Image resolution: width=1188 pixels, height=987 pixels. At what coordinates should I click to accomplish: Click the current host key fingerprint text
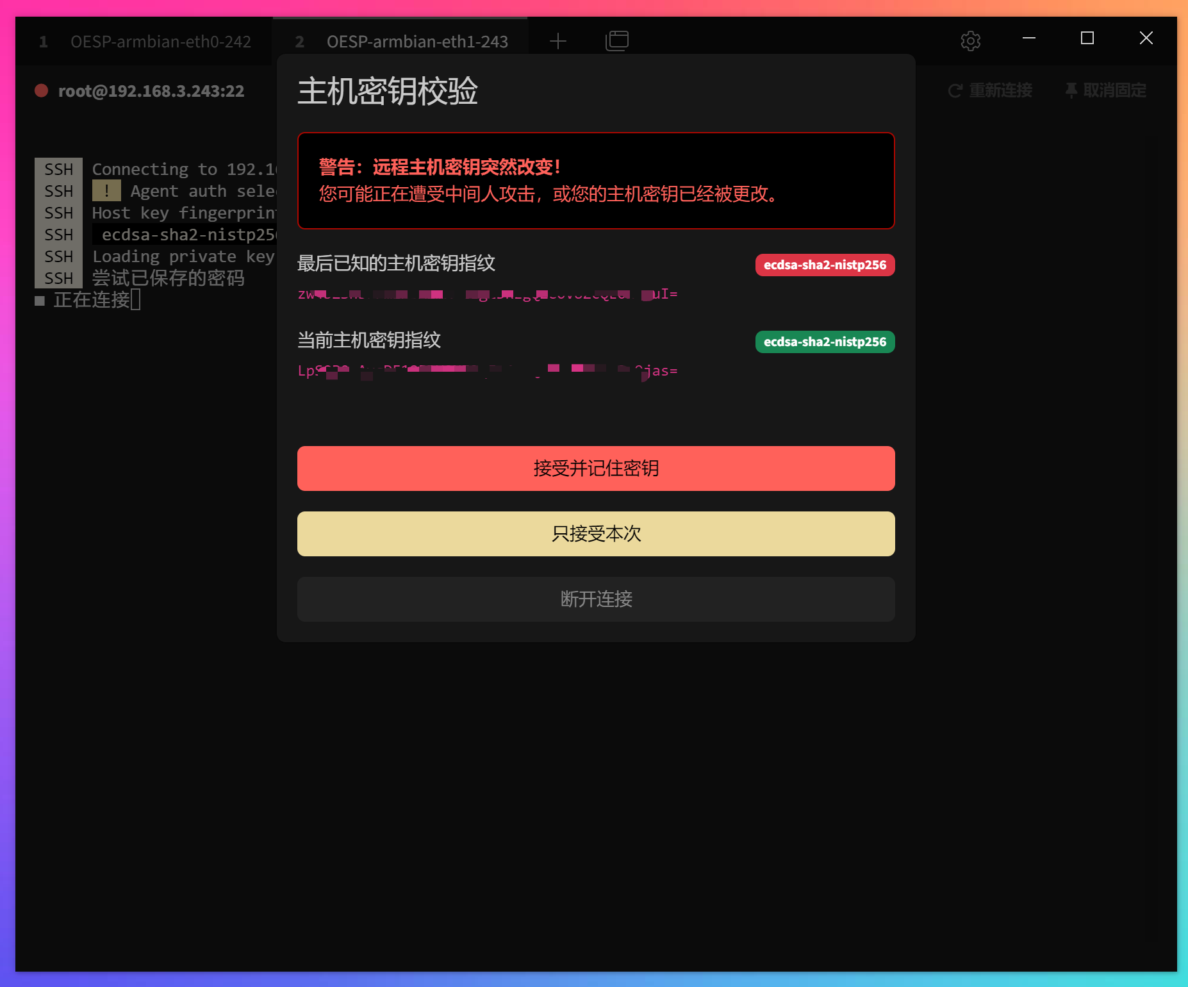[x=487, y=370]
